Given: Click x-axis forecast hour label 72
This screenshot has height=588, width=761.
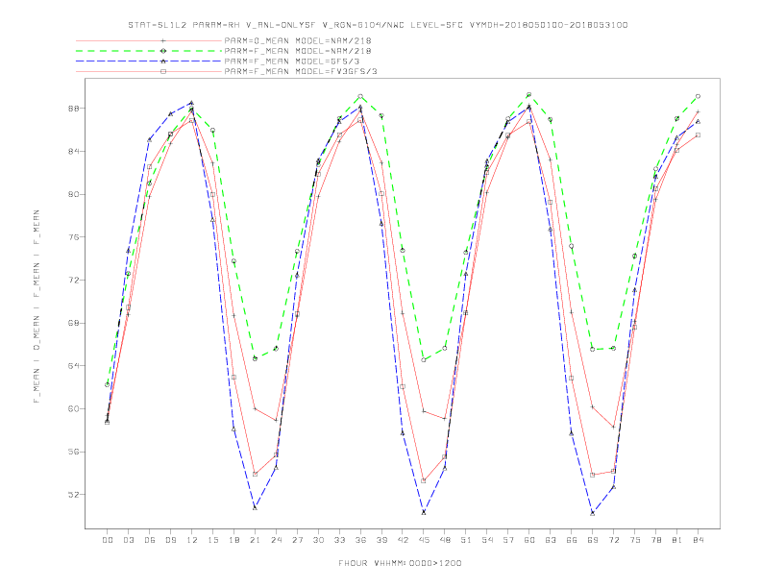Looking at the screenshot, I should pyautogui.click(x=613, y=540).
